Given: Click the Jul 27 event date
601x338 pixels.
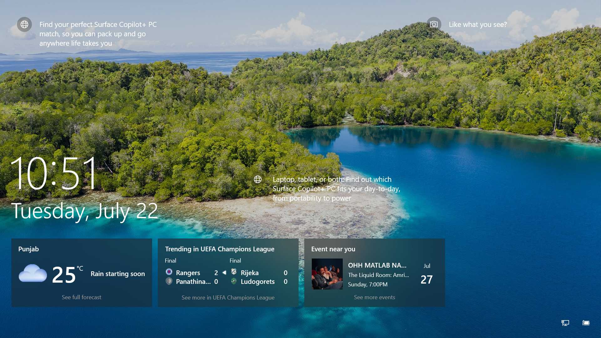Looking at the screenshot, I should click(x=427, y=275).
